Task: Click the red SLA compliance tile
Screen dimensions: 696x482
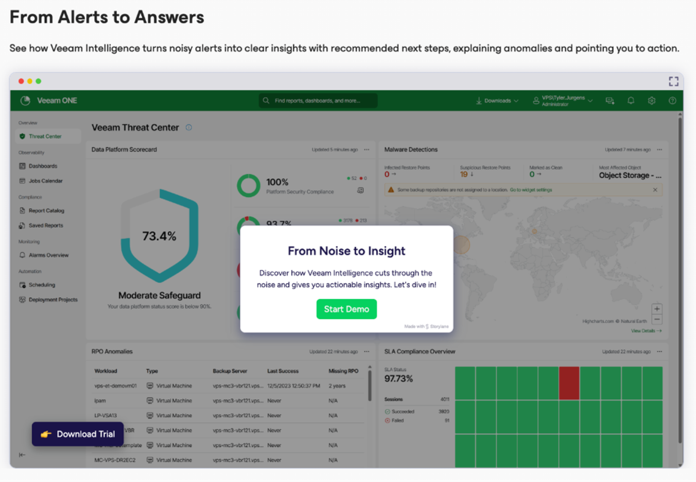Action: tap(569, 383)
